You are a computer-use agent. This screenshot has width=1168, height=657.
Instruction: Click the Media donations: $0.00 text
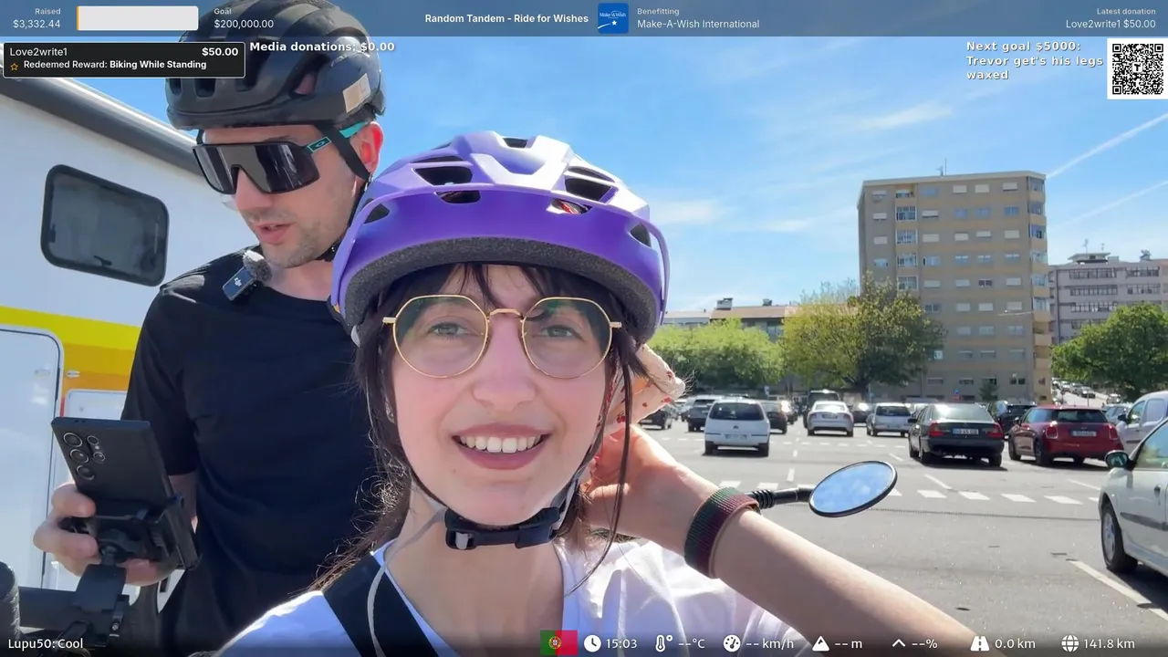[322, 47]
